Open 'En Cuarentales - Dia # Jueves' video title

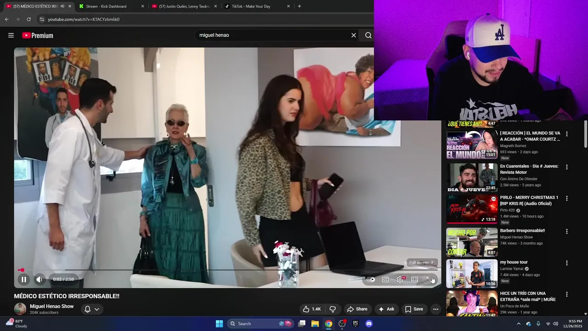pos(529,169)
